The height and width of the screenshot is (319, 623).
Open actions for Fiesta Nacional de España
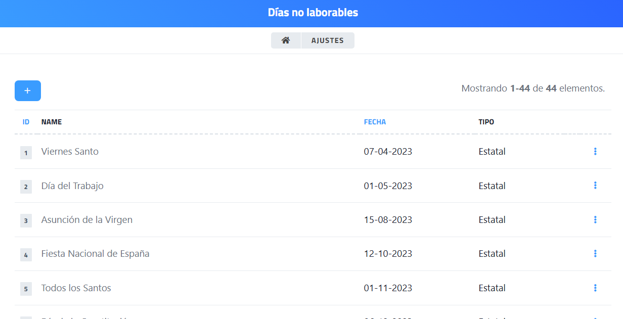pos(595,253)
